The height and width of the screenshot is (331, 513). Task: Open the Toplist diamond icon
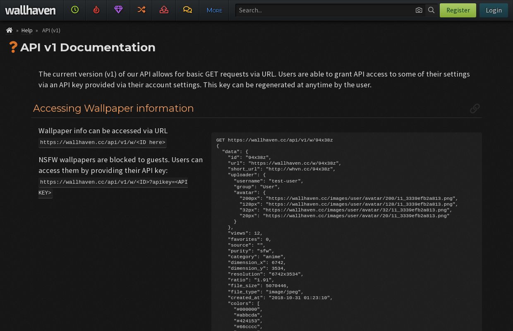118,10
